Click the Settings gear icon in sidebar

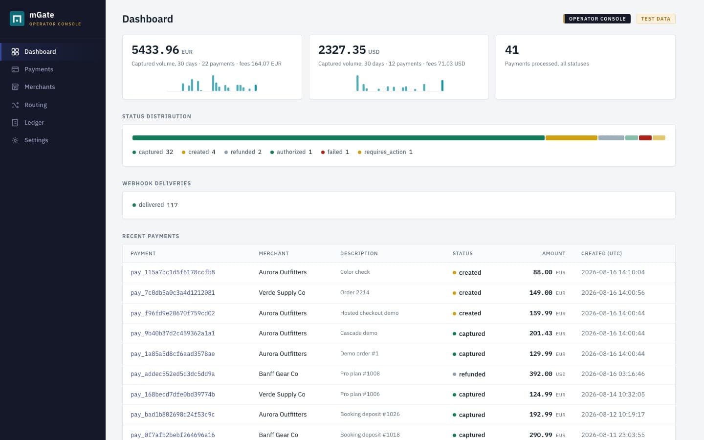(15, 140)
